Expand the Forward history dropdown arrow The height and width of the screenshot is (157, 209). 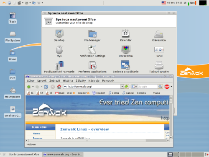41,87
